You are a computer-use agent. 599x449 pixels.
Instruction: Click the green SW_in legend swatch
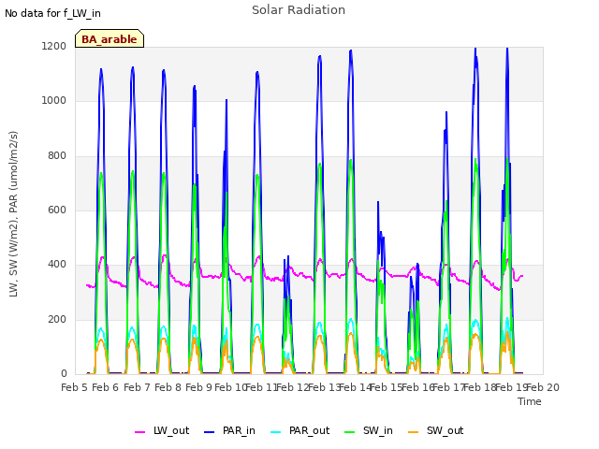click(349, 432)
